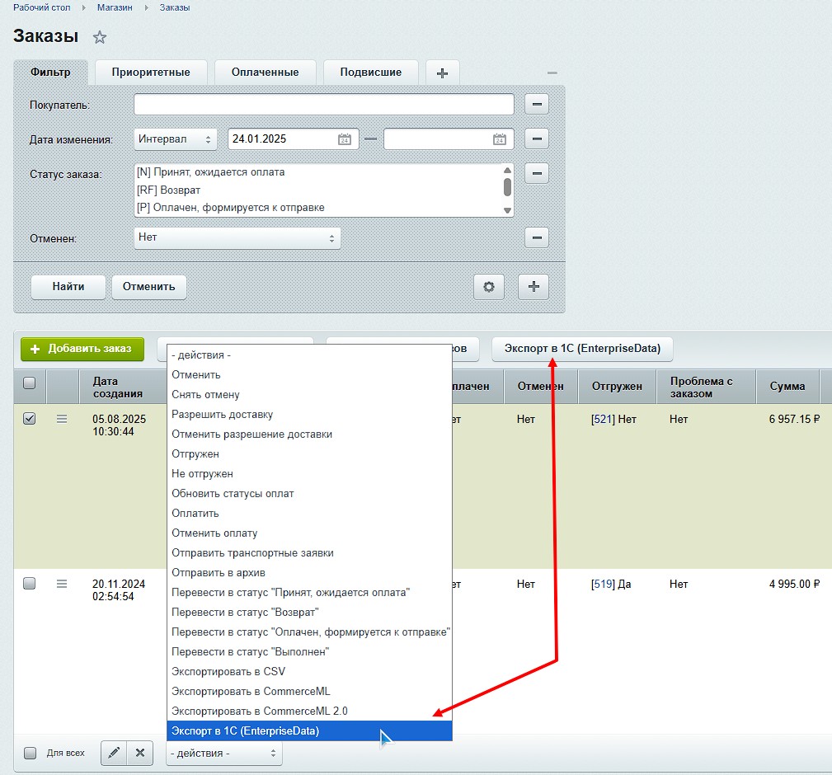
Task: Click into the Покупатель input field
Action: pos(323,105)
